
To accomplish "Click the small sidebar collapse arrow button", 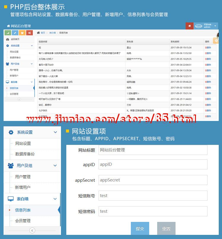I will click(19, 99).
